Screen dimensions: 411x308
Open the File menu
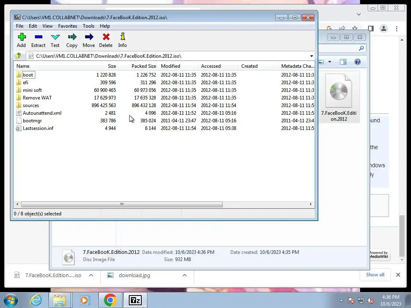click(20, 26)
